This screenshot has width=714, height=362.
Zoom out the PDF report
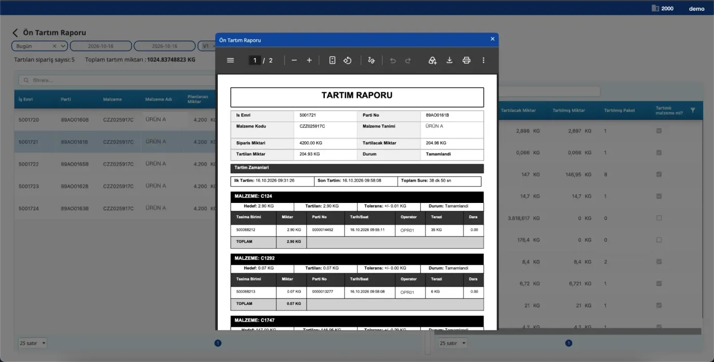pyautogui.click(x=294, y=60)
